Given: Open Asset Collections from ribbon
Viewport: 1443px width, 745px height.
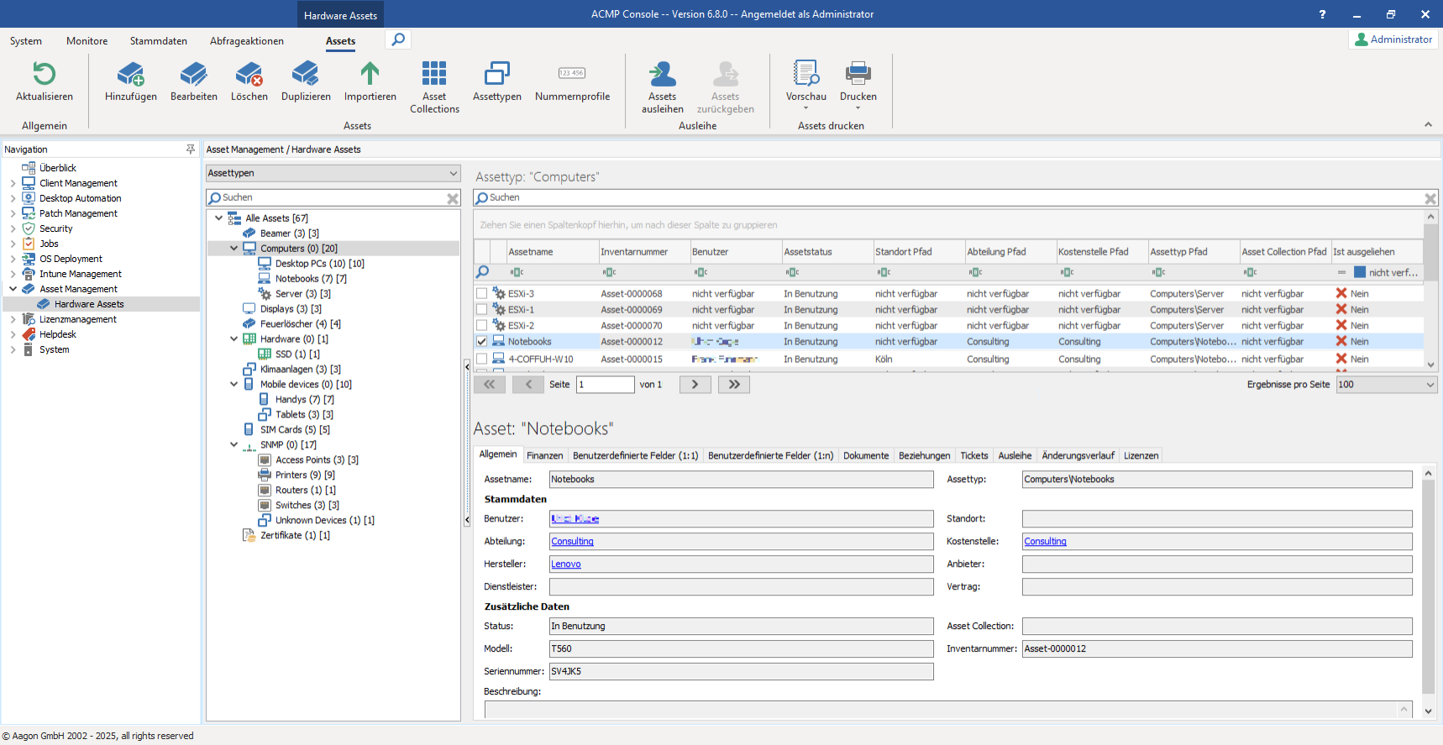Looking at the screenshot, I should point(434,75).
